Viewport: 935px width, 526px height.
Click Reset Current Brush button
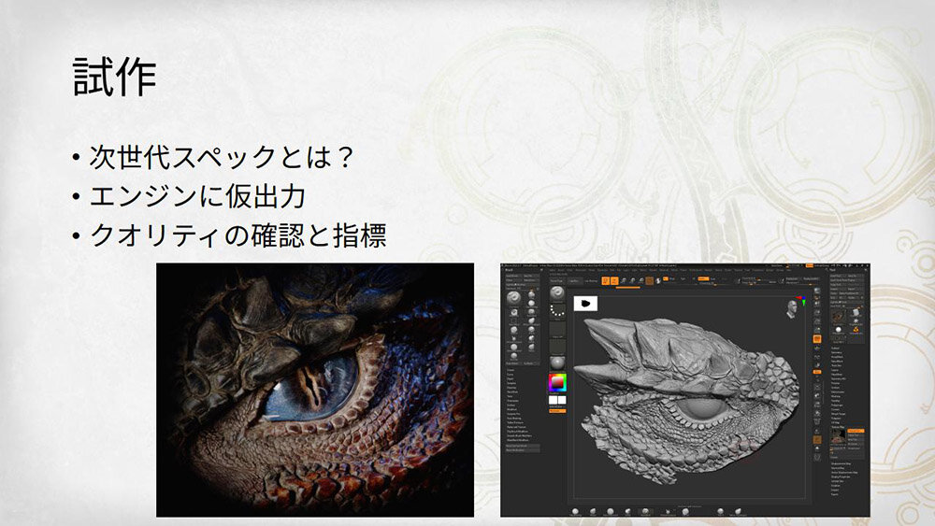523,446
